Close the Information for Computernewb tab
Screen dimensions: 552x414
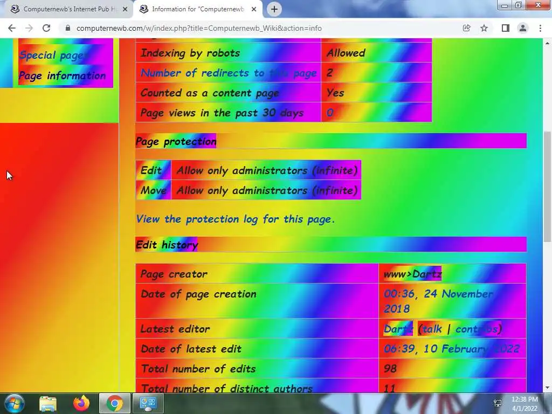click(x=254, y=9)
